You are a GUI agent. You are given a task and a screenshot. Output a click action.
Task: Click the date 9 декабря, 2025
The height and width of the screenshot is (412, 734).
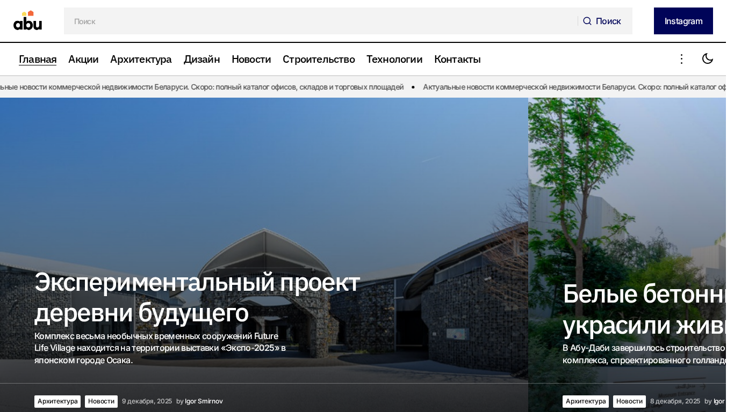coord(147,401)
